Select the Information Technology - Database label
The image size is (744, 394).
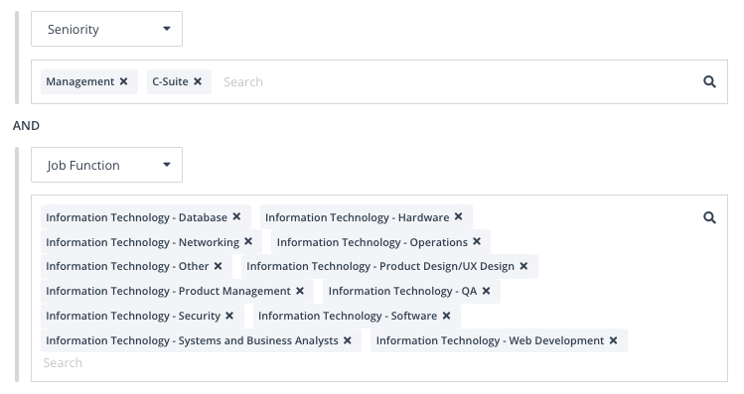point(137,217)
